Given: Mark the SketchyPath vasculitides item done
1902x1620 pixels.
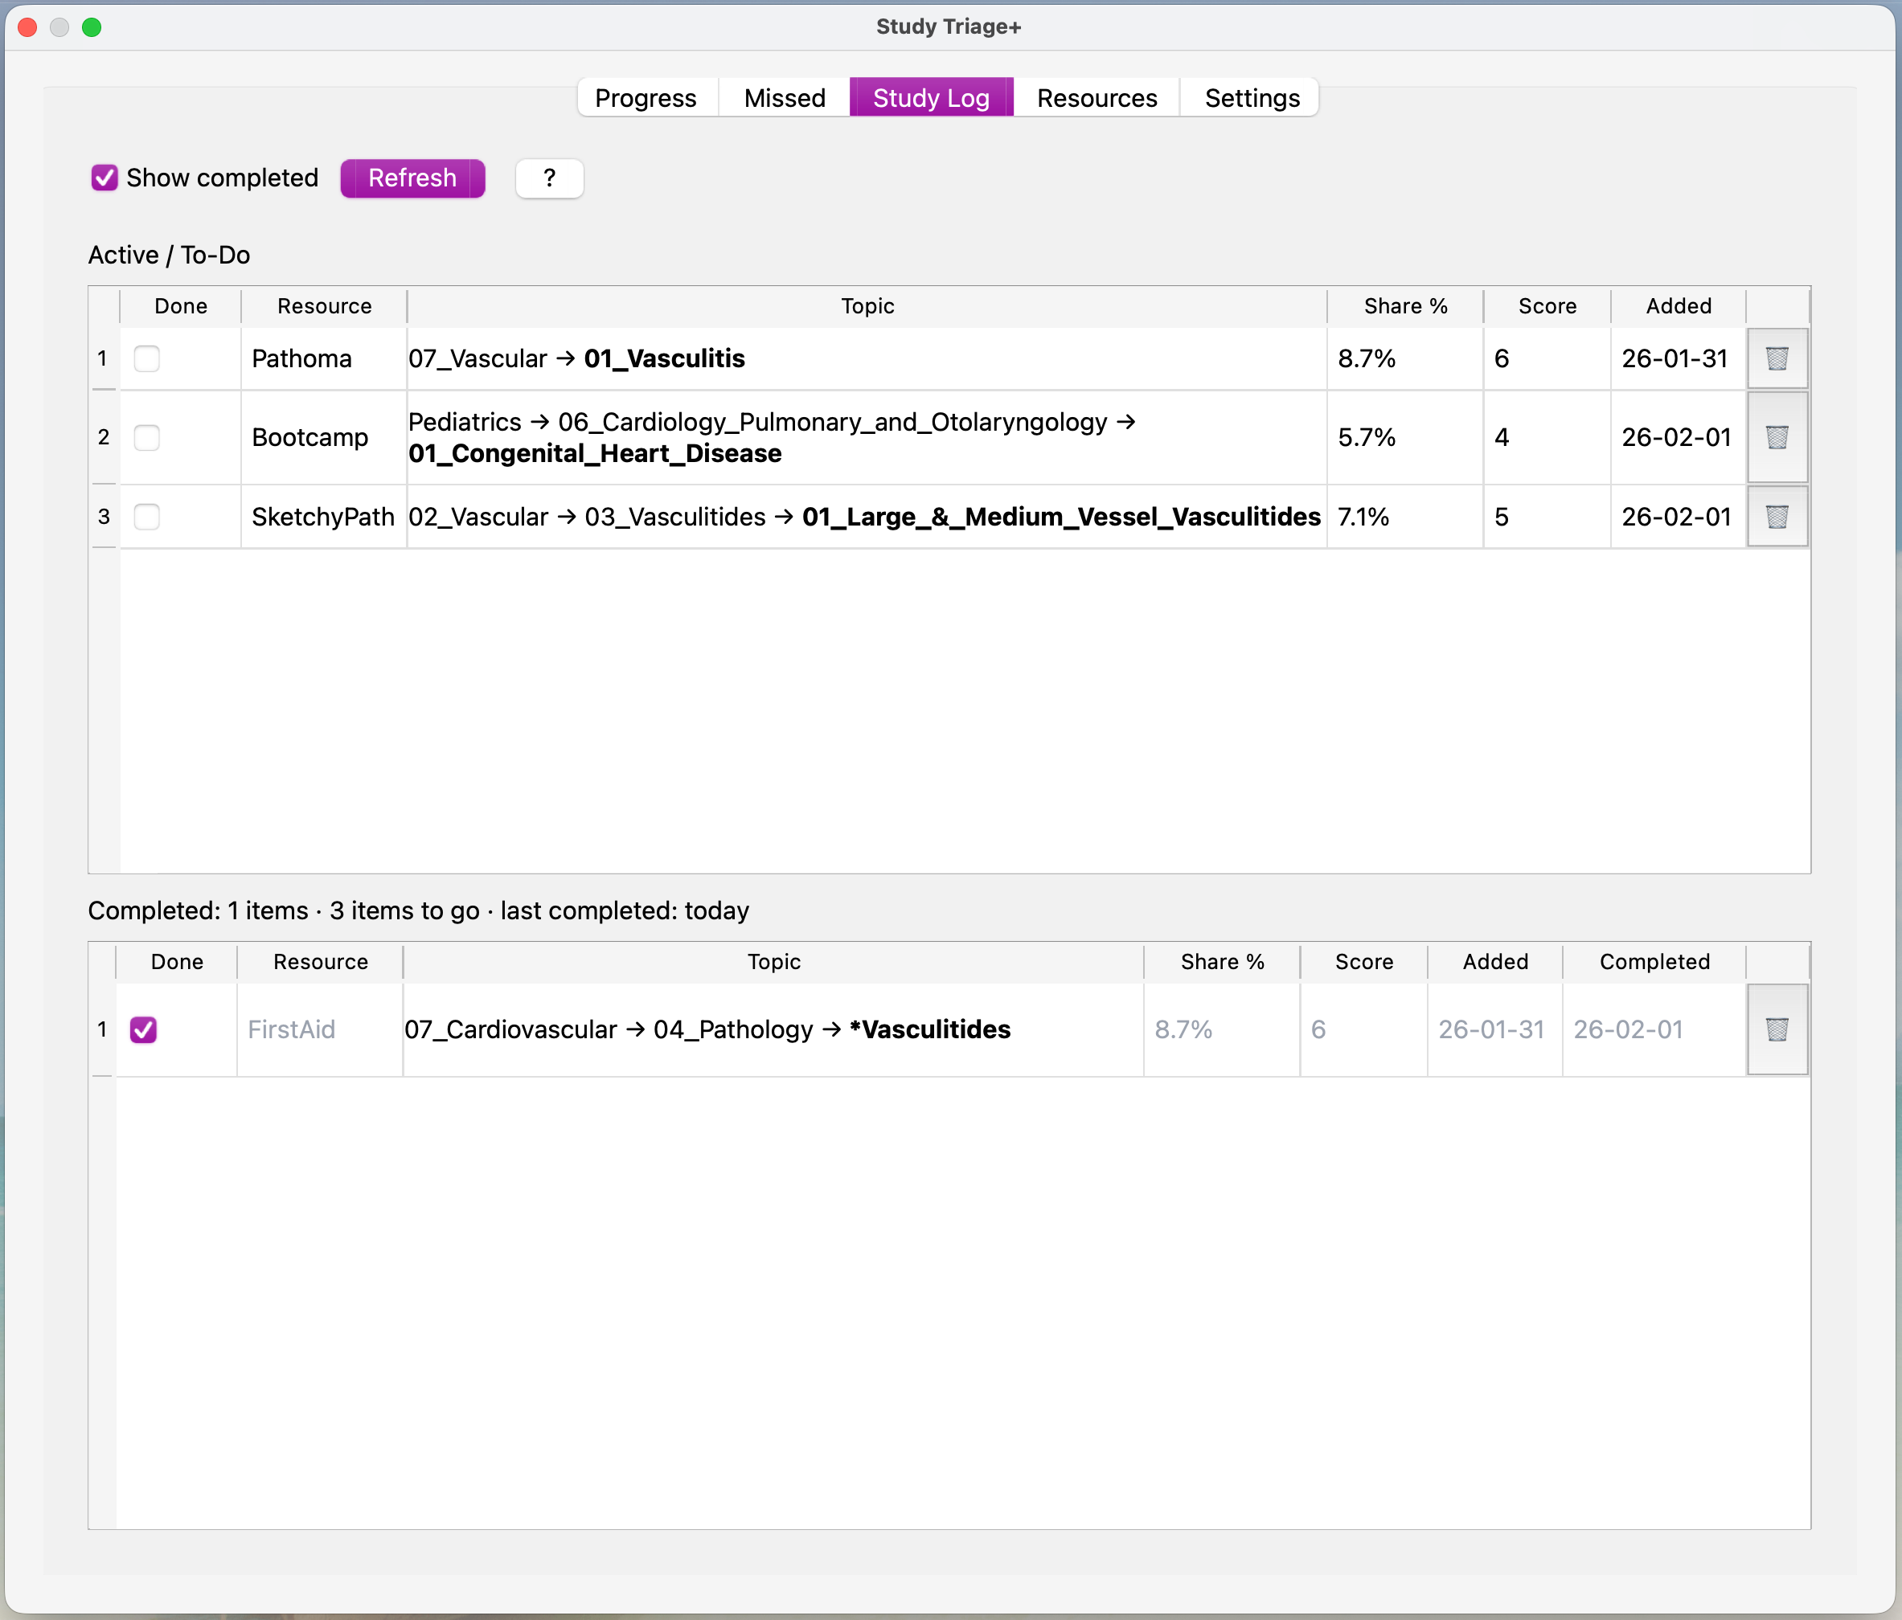Looking at the screenshot, I should tap(147, 517).
